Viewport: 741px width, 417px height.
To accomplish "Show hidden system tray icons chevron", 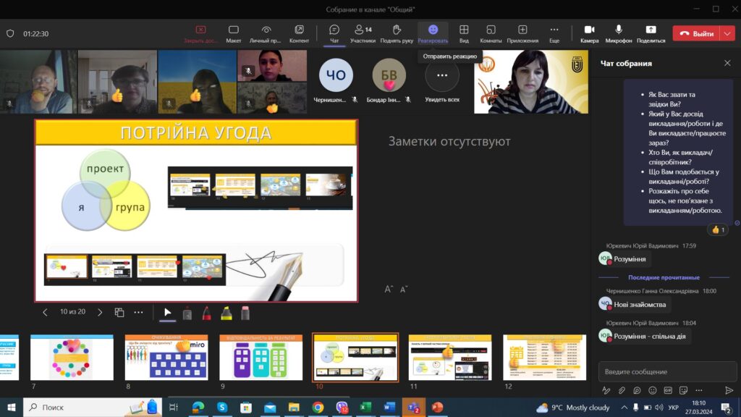I will [624, 408].
